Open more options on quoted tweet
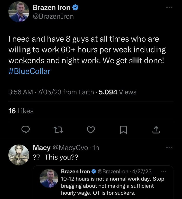This screenshot has width=182, height=199. 164,171
